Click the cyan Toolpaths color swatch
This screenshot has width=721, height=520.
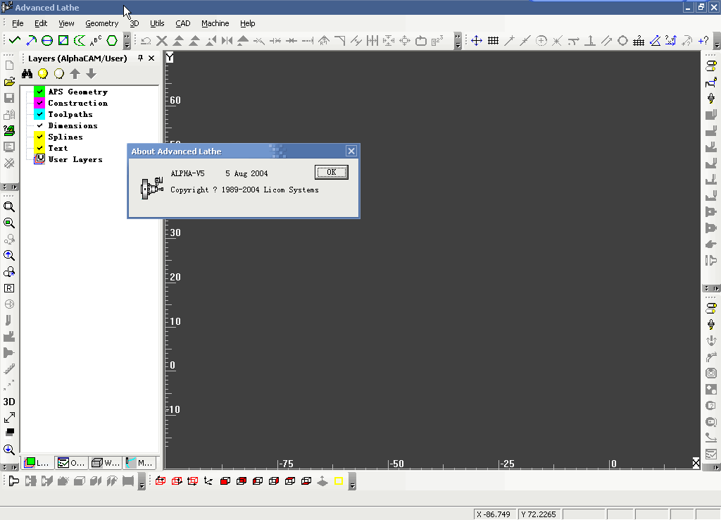[x=39, y=114]
